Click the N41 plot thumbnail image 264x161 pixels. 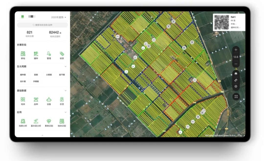point(221,22)
